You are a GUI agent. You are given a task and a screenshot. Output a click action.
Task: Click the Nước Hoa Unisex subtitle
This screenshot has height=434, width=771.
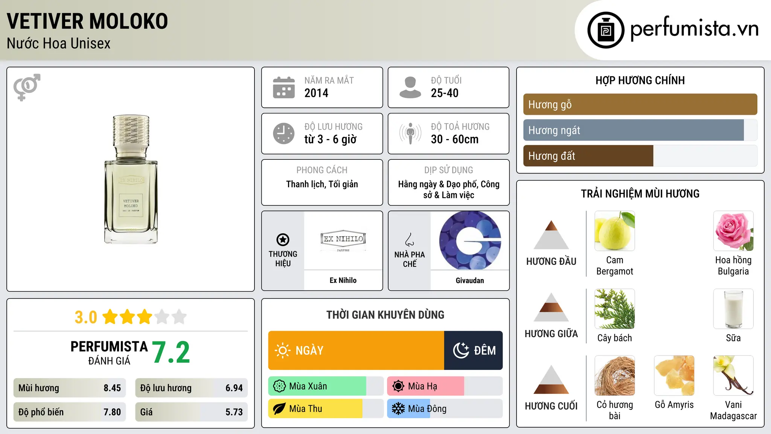click(x=59, y=44)
